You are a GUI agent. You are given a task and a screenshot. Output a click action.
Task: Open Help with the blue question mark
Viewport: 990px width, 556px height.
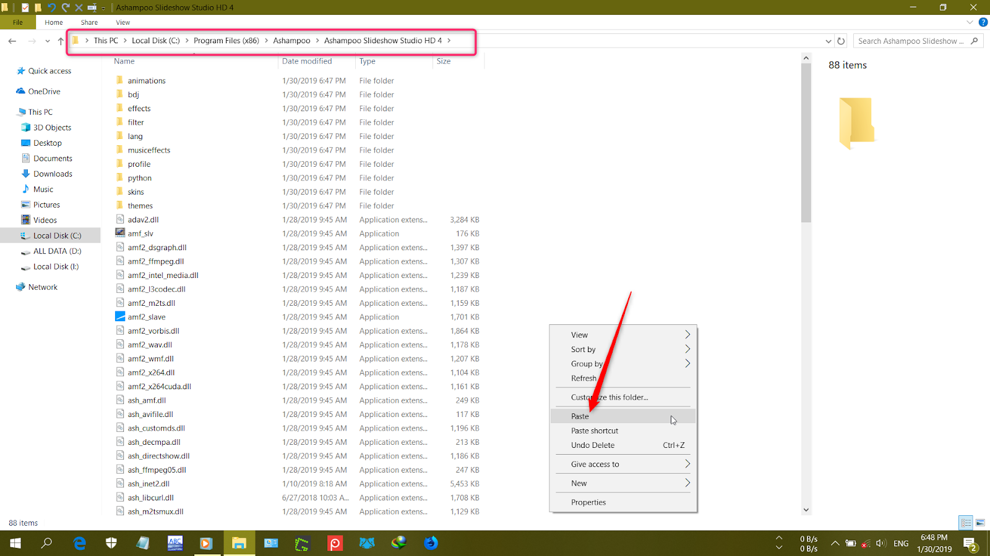pyautogui.click(x=983, y=22)
